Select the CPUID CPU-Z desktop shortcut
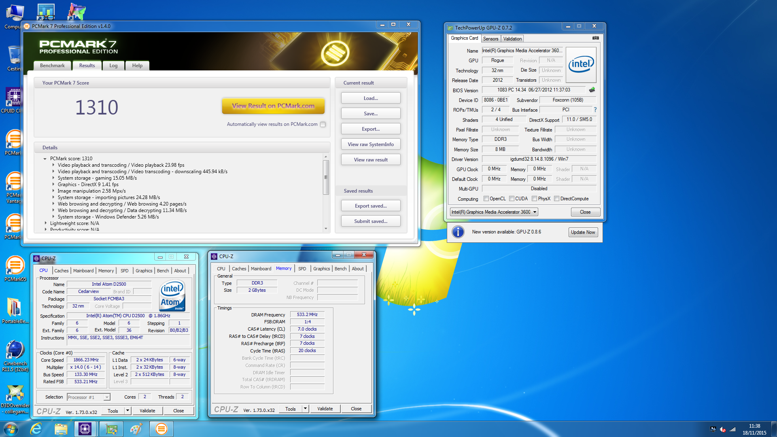 click(13, 101)
